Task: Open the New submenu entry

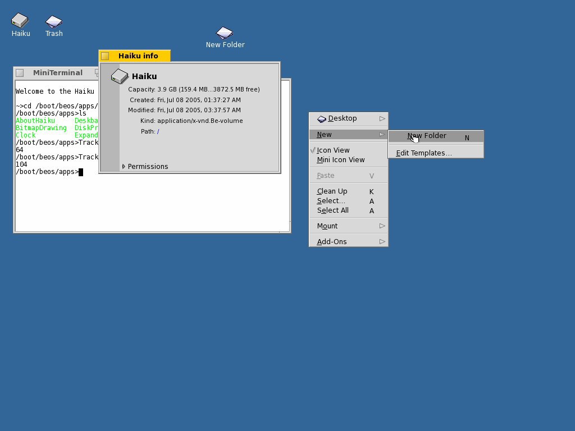Action: (x=348, y=135)
